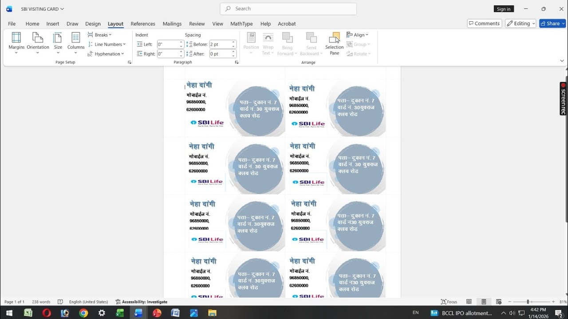Open the Align dropdown
This screenshot has width=568, height=319.
tap(358, 35)
